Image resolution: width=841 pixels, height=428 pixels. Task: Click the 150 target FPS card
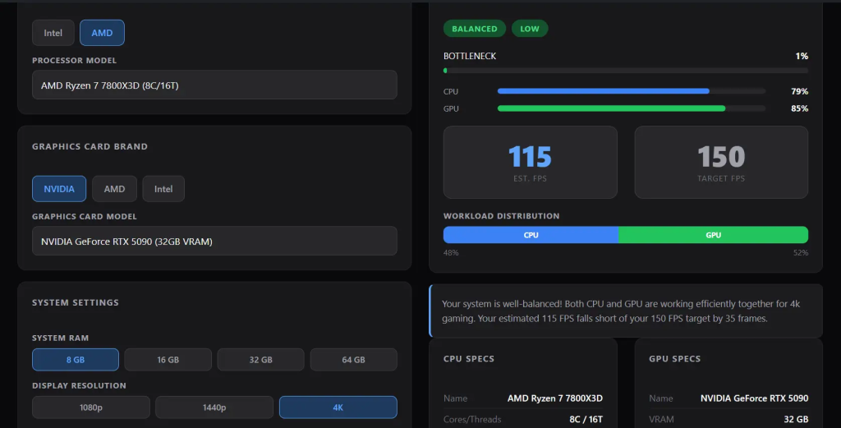point(721,162)
